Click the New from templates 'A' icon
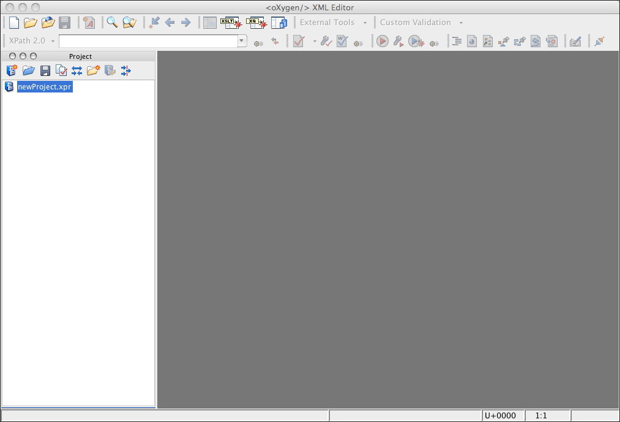This screenshot has height=422, width=620. (x=89, y=23)
